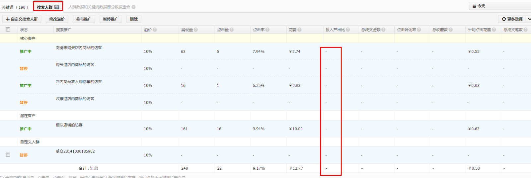Viewport: 531px width, 178px height.
Task: Expand the arrow beside 更多数据
Action: point(529,19)
